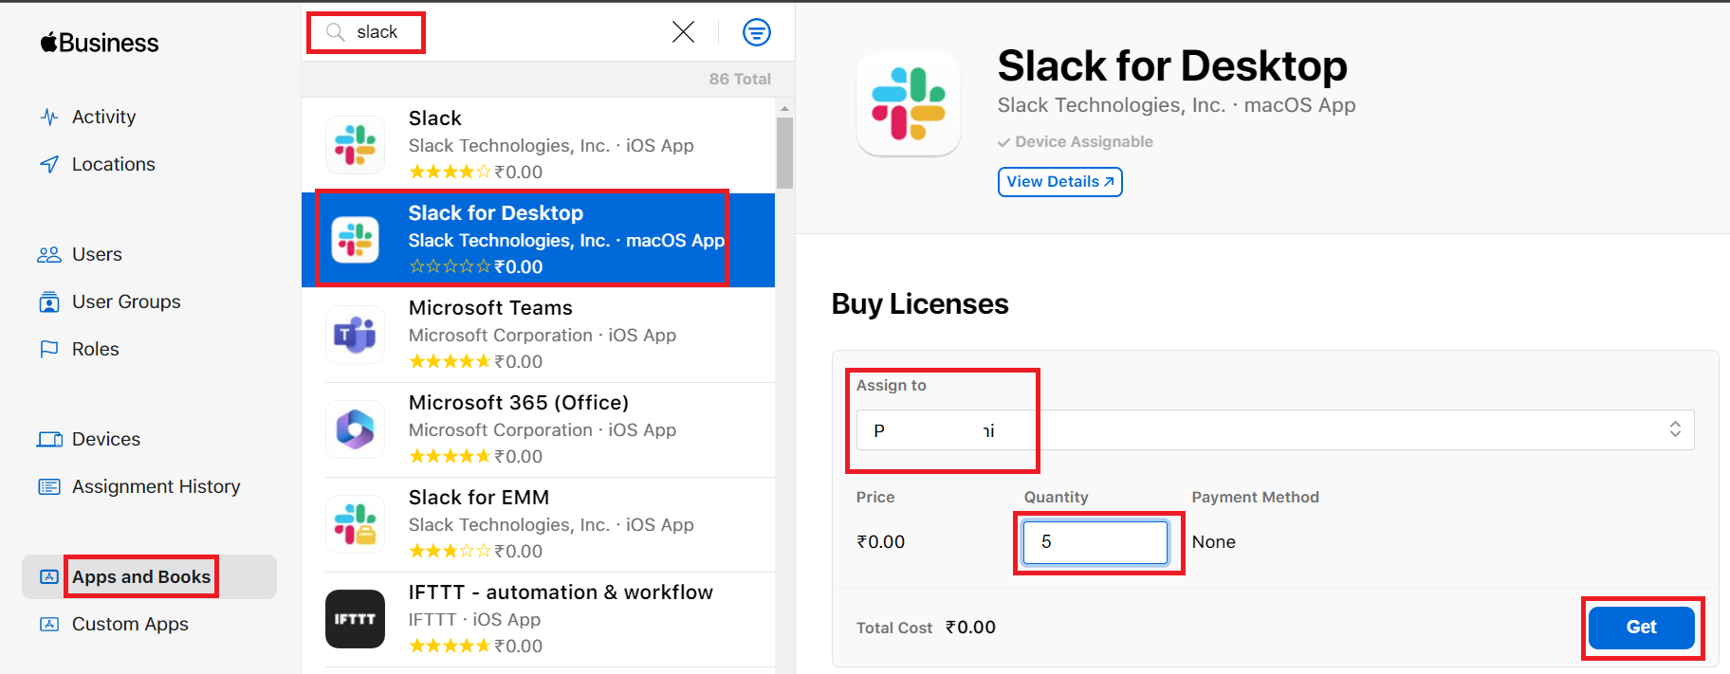Open Devices section

(x=105, y=439)
